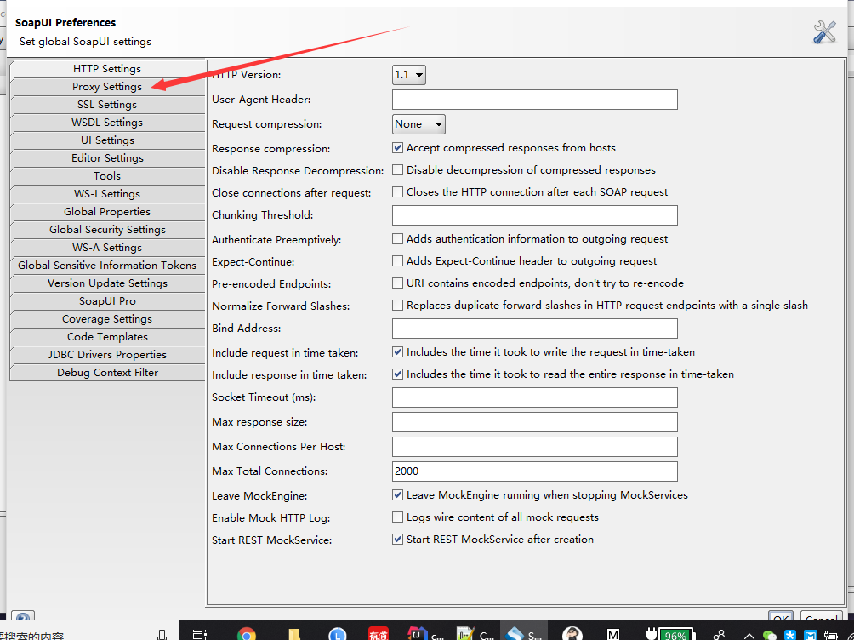Switch to the WS-A Settings tab
Image resolution: width=854 pixels, height=640 pixels.
point(107,248)
